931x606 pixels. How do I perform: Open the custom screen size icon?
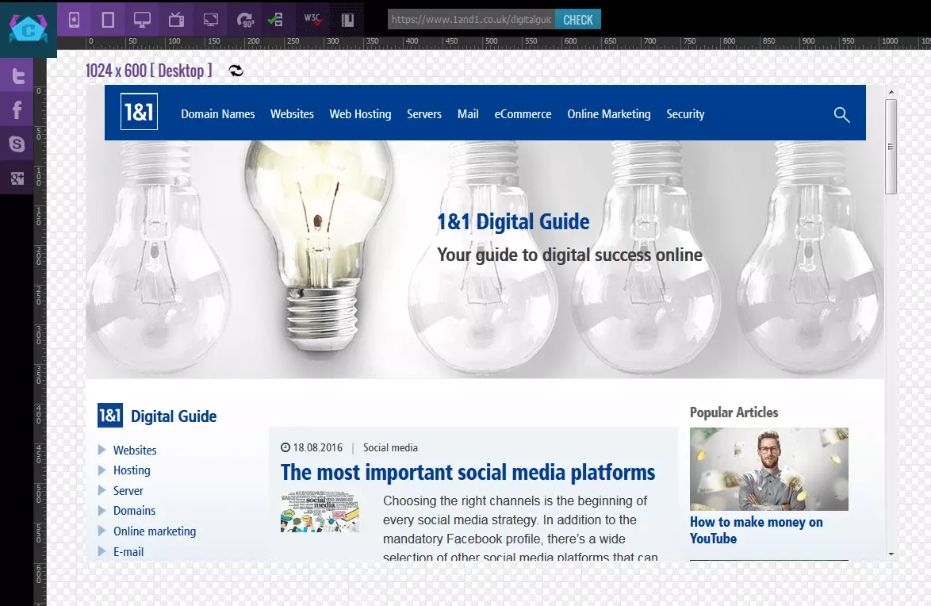point(211,20)
